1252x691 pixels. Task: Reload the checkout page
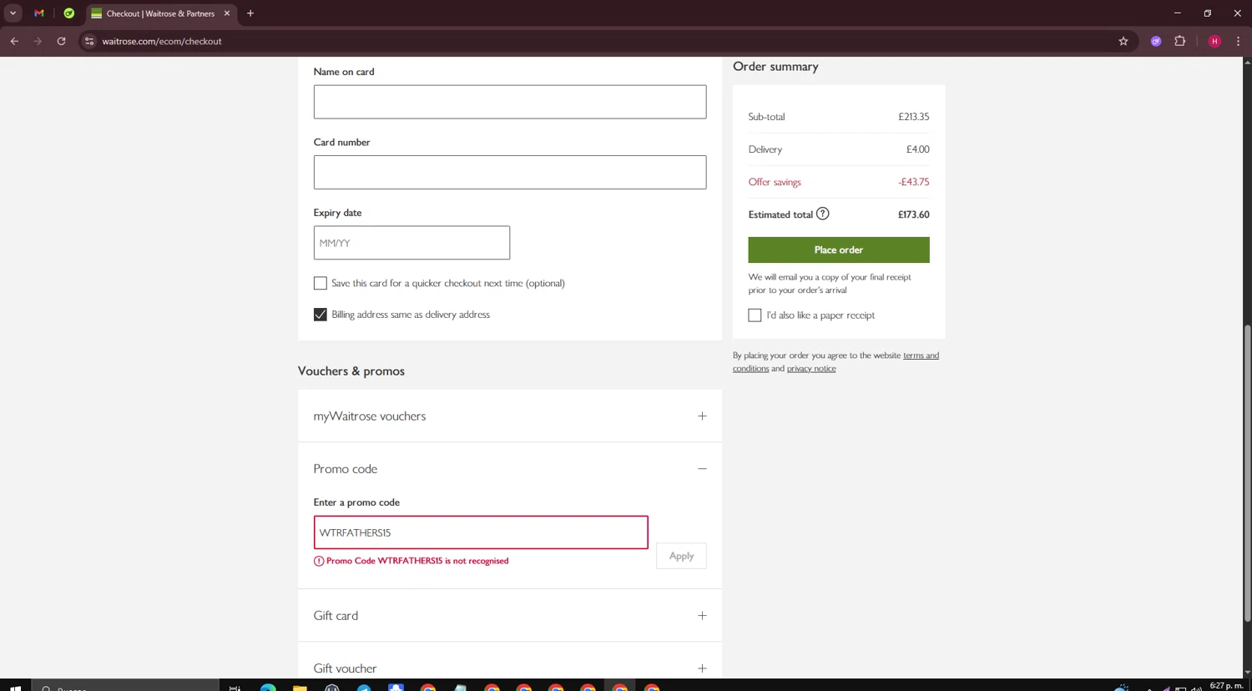[x=61, y=41]
